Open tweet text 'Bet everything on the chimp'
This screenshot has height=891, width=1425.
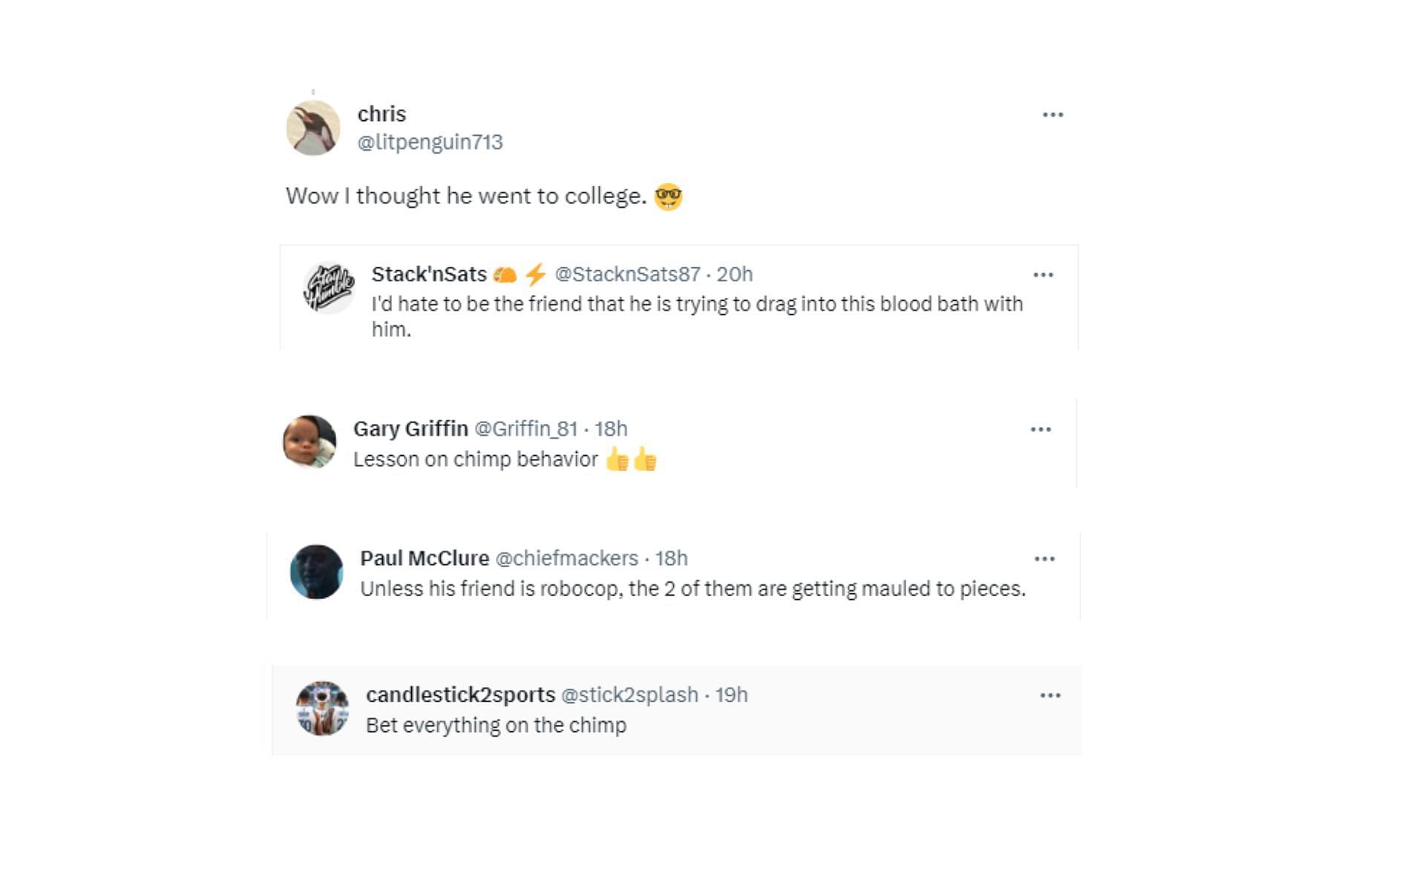point(496,725)
